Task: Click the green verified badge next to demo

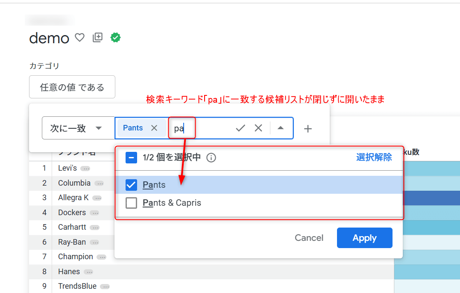Action: 115,37
